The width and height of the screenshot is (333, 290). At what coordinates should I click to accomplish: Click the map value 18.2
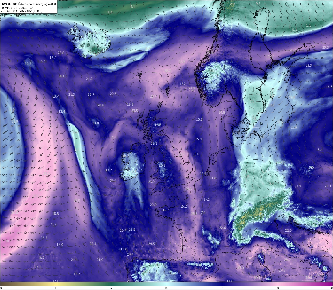point(41,258)
